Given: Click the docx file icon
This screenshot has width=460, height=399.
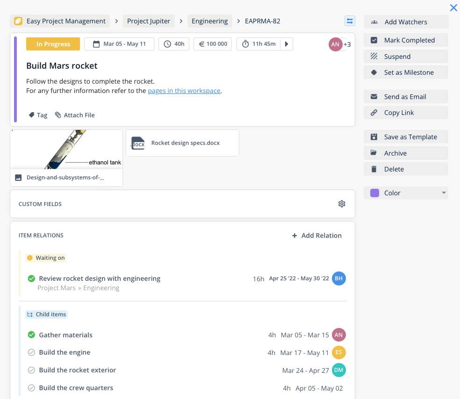Looking at the screenshot, I should click(x=138, y=143).
